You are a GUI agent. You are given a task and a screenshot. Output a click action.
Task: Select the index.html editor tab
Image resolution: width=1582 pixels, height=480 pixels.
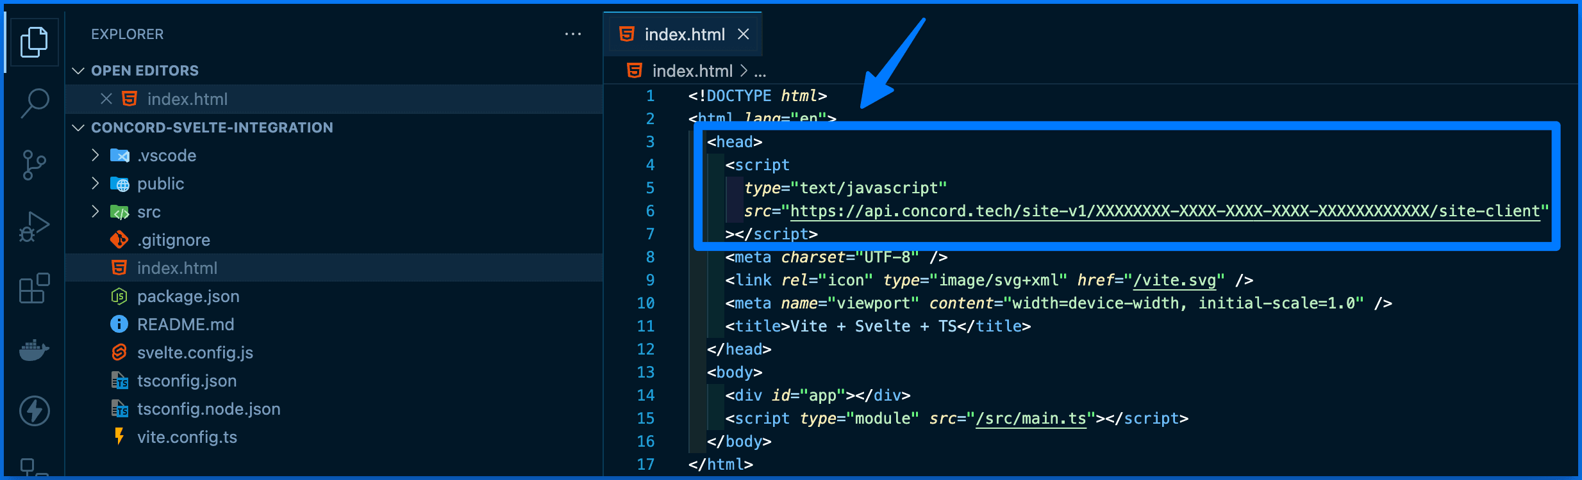(684, 35)
